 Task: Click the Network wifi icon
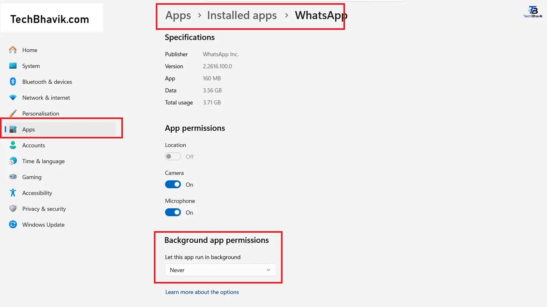tap(13, 98)
